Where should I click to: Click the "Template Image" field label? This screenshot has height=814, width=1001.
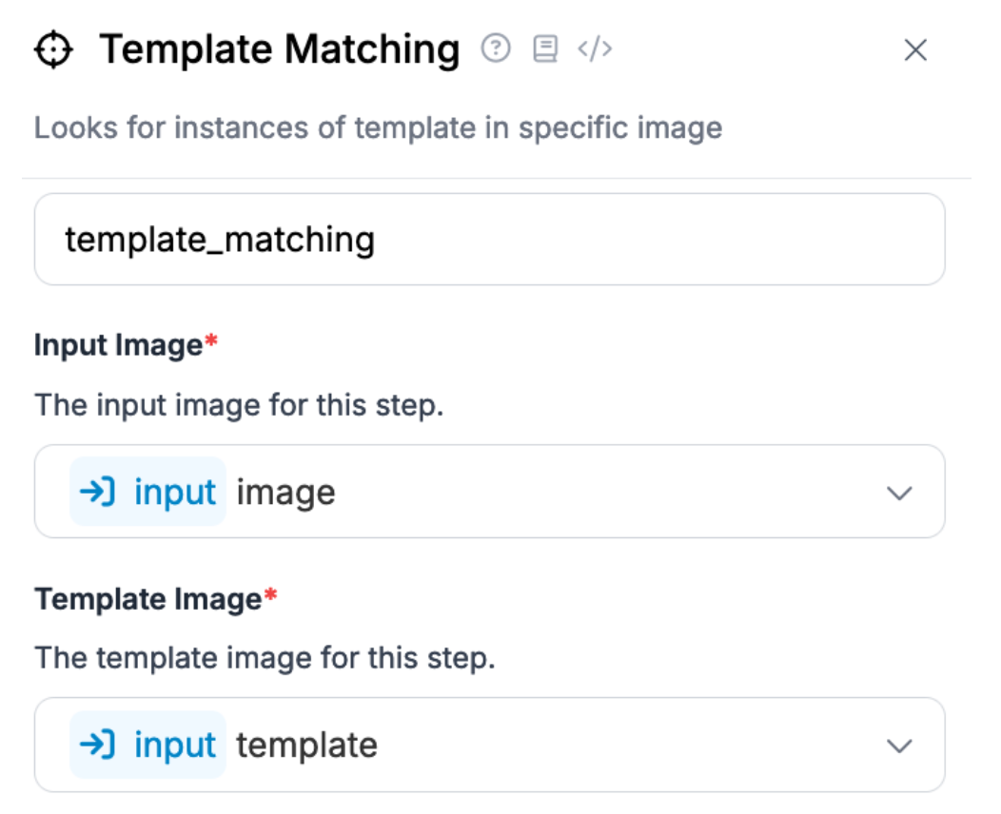click(148, 599)
